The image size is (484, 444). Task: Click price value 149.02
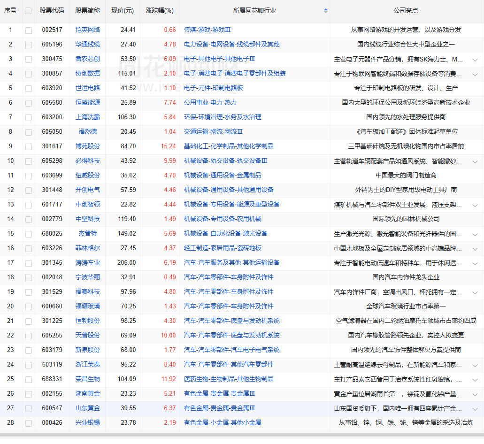pos(127,234)
